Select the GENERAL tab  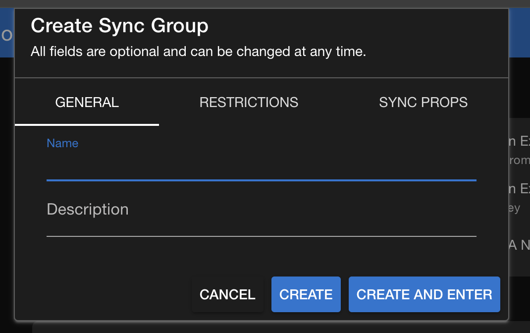click(87, 102)
